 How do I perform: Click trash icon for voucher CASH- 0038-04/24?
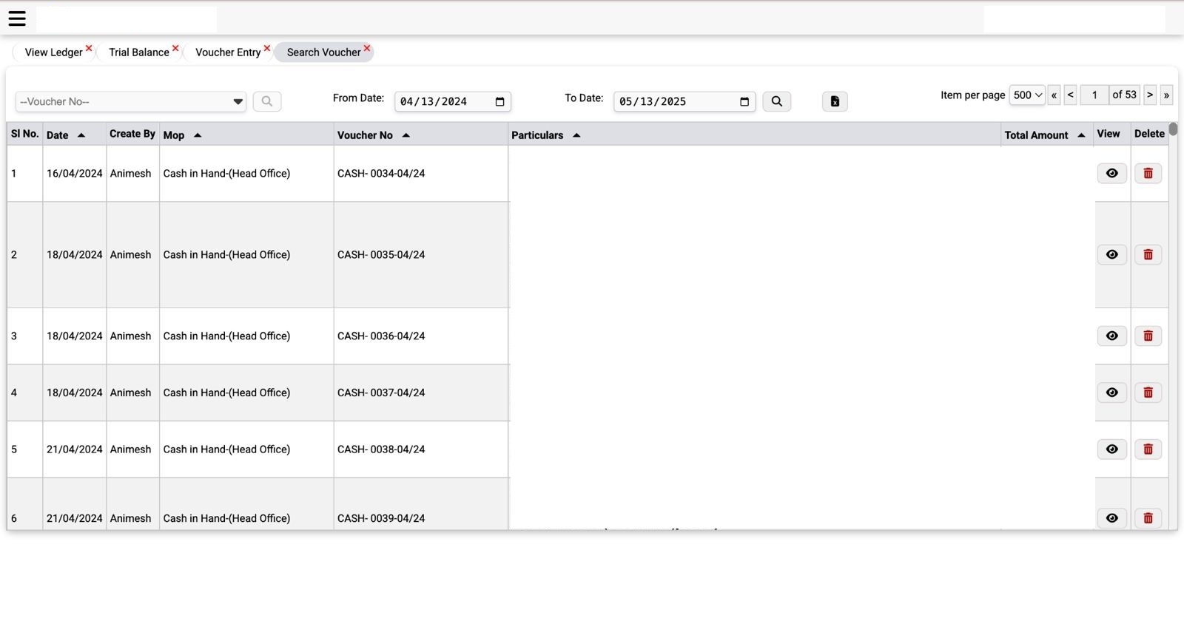coord(1148,449)
